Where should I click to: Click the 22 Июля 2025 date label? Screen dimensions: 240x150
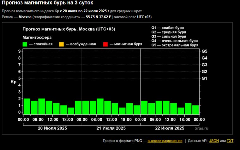coord(170,128)
